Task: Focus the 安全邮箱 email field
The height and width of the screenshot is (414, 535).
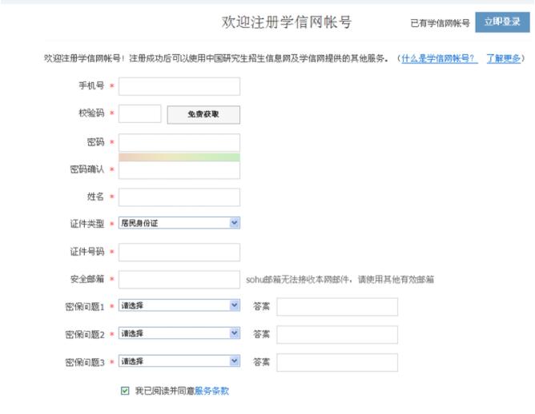Action: coord(179,280)
